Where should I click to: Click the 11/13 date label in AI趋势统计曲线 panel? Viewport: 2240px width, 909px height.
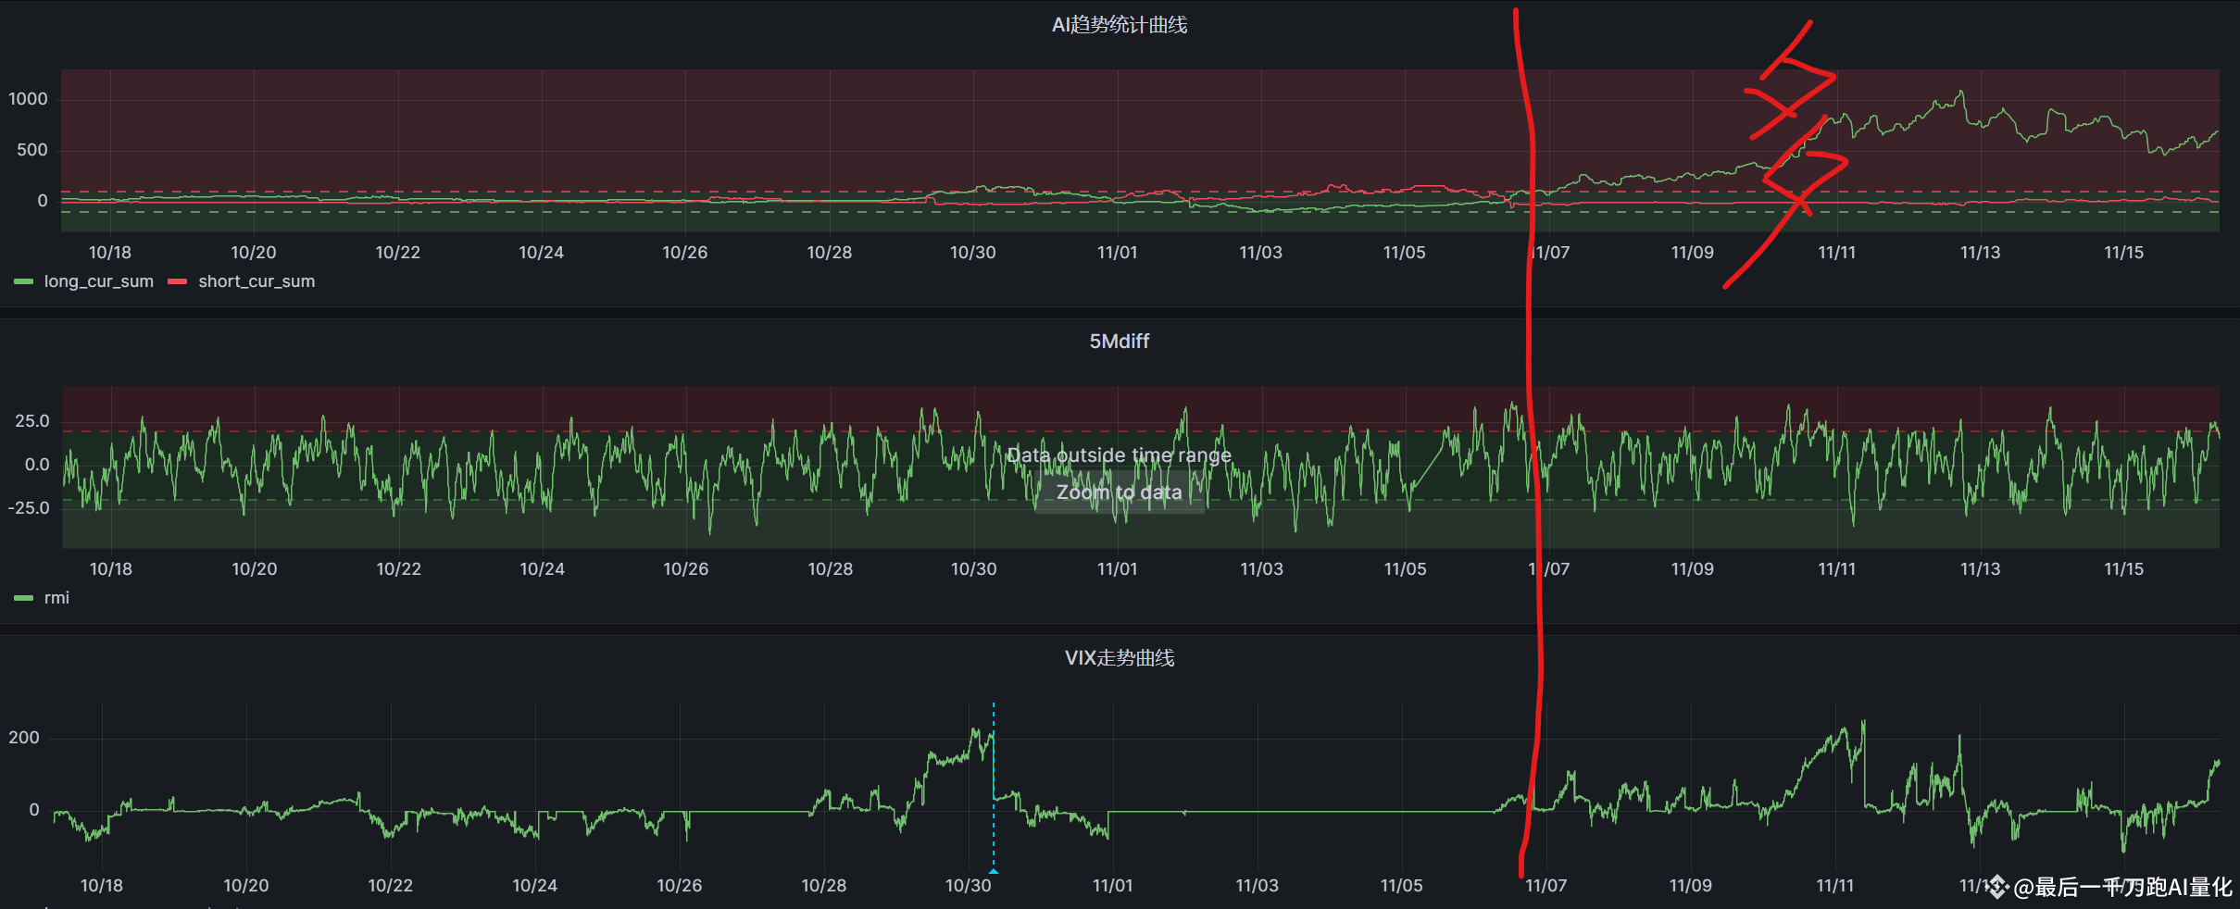coord(1981,253)
